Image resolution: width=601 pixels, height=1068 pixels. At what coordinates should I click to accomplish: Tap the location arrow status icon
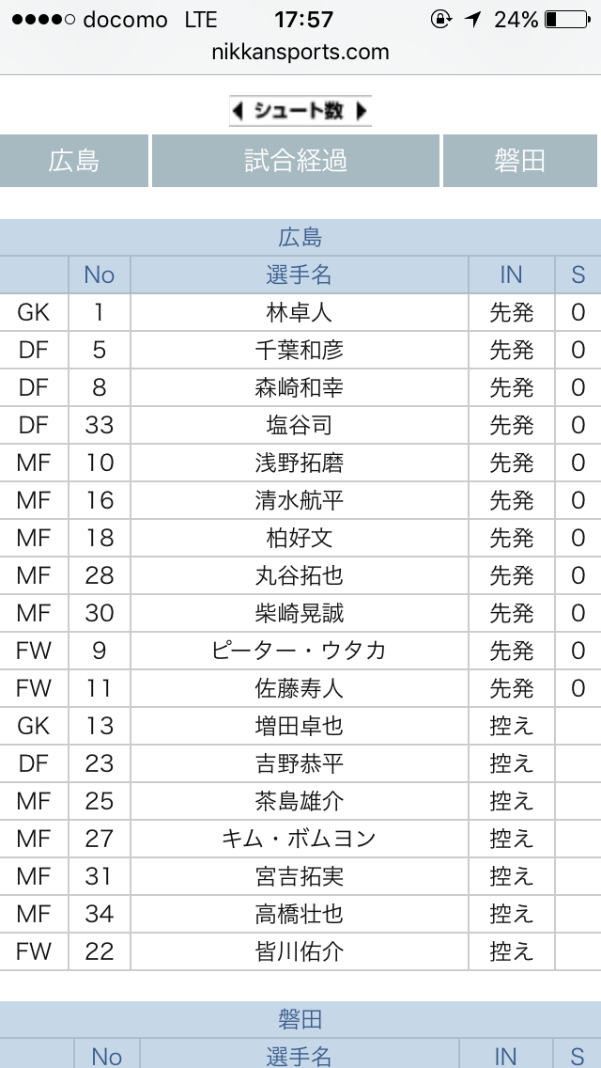pyautogui.click(x=474, y=19)
